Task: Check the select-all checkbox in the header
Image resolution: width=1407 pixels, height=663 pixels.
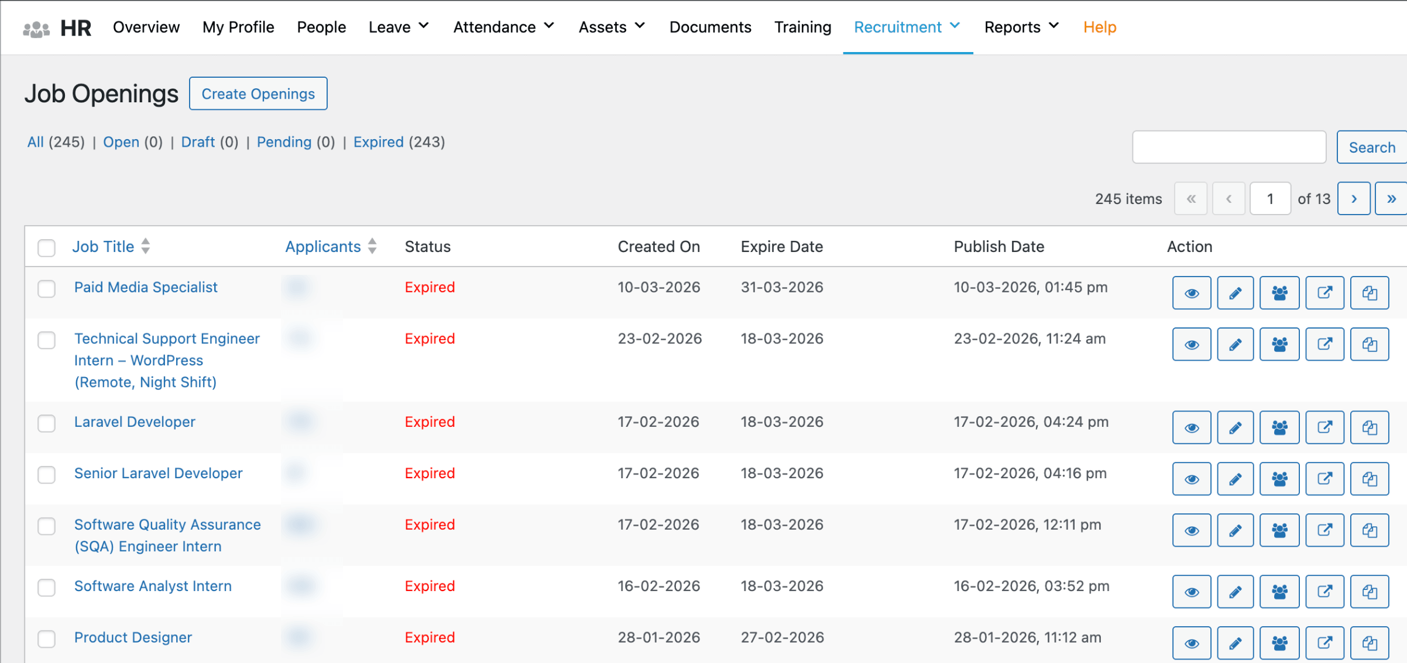Action: (x=46, y=247)
